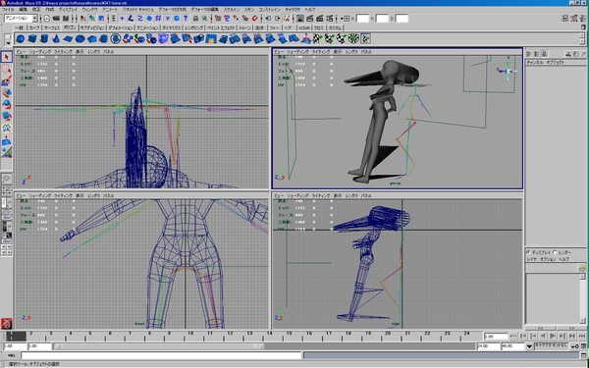Click the question mark selection mask icon
Screen dimensions: 589x368
coord(186,18)
